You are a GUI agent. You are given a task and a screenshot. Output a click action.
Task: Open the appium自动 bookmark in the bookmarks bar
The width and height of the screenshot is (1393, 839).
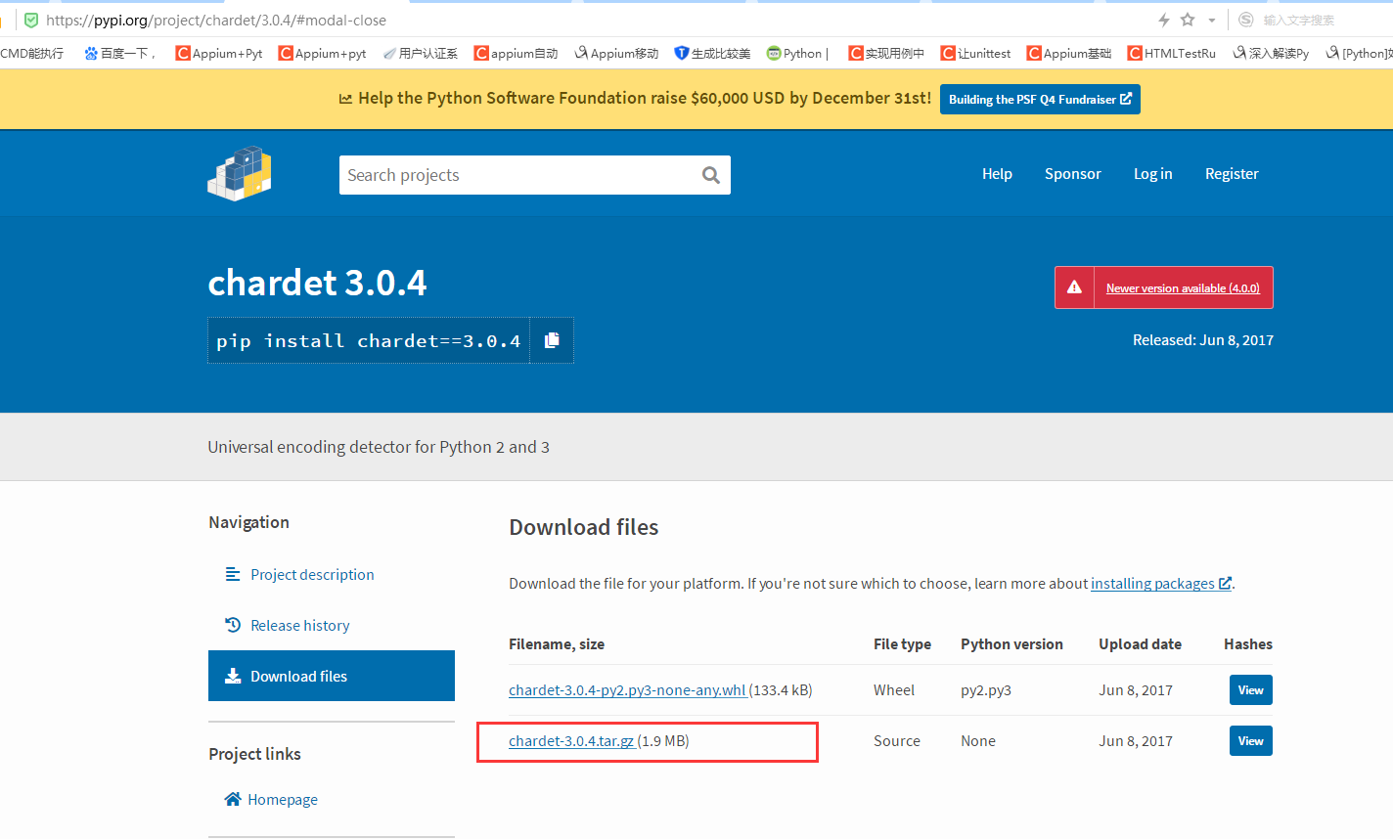point(516,53)
